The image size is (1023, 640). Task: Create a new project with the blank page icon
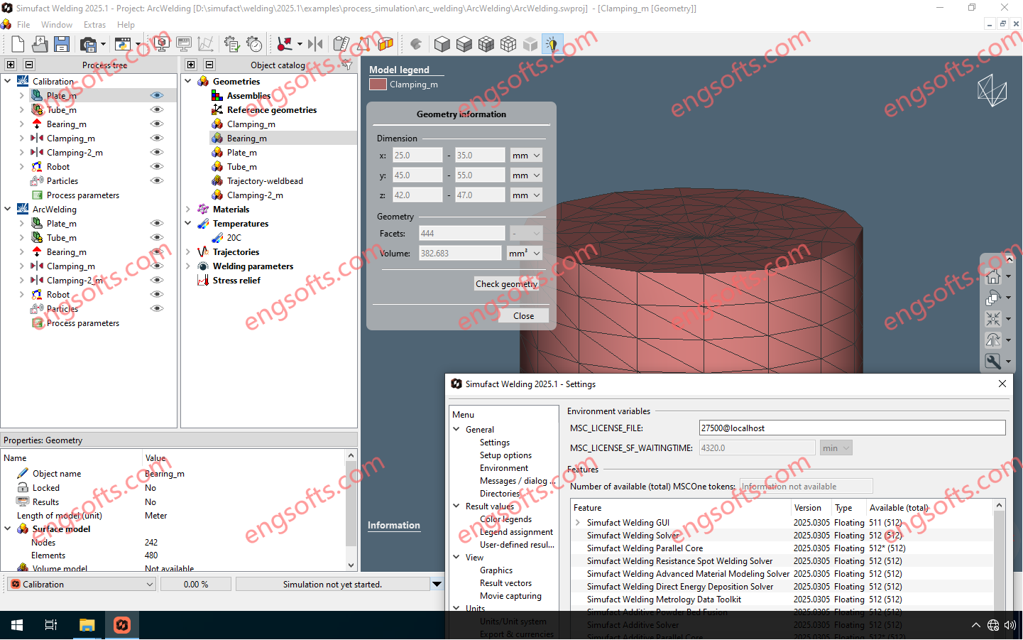point(18,44)
